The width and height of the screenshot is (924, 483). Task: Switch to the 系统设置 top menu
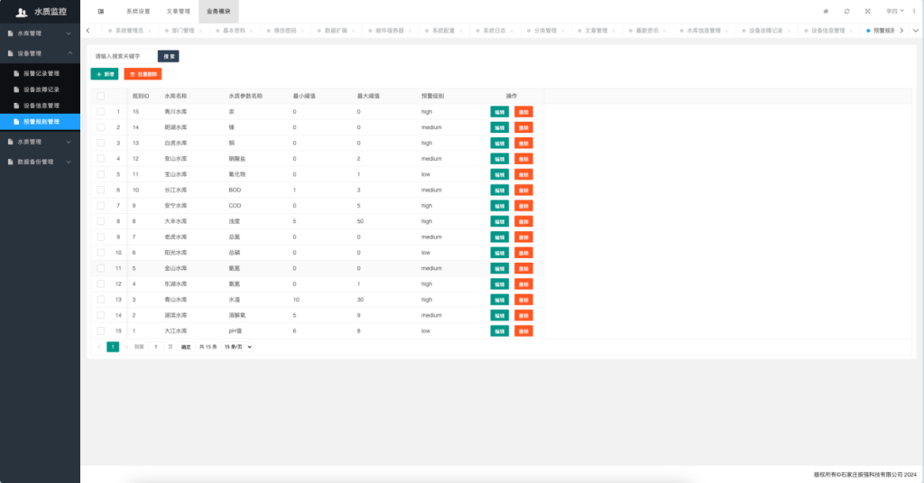coord(138,12)
